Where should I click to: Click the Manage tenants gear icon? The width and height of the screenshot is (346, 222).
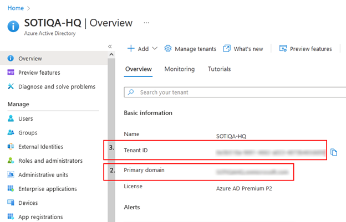click(167, 48)
